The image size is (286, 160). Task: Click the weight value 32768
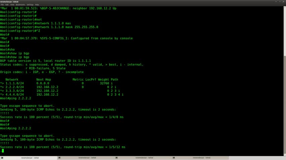[104, 83]
